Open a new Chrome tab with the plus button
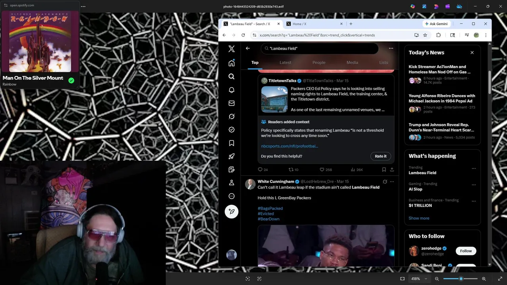507x285 pixels. coord(351,24)
